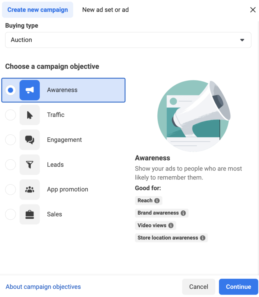The width and height of the screenshot is (259, 297).
Task: Open the About campaign objectives link
Action: click(x=43, y=286)
